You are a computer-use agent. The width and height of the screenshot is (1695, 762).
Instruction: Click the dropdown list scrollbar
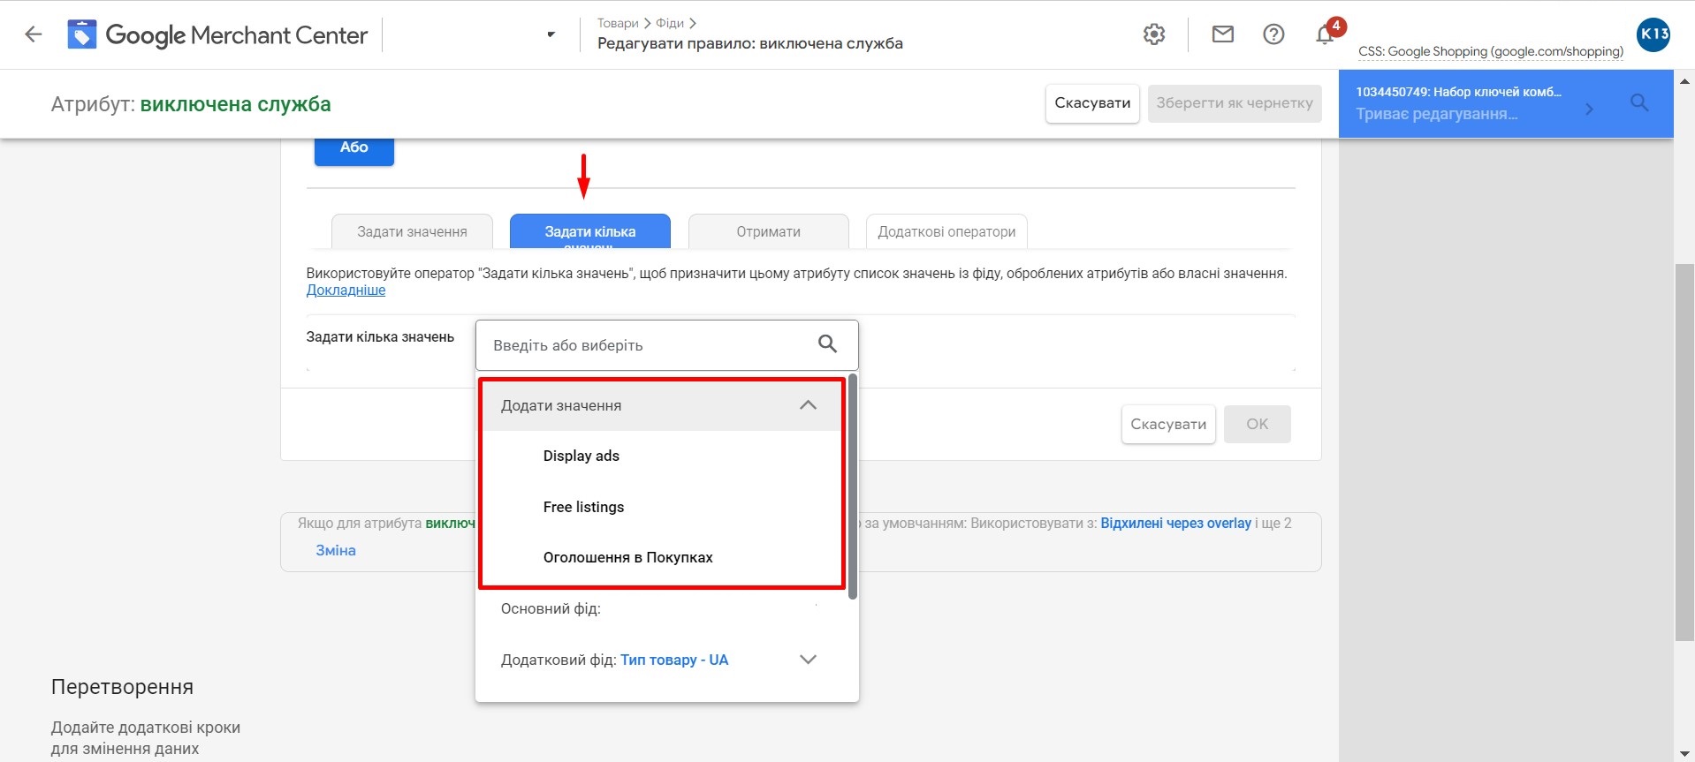(x=853, y=487)
